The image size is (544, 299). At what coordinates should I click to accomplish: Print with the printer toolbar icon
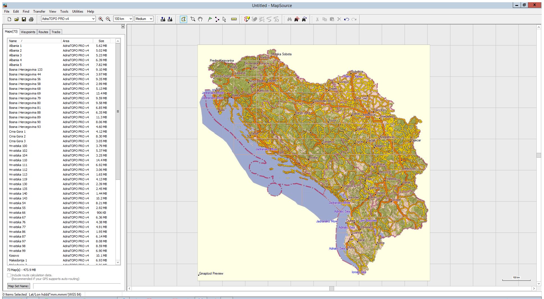pos(31,19)
